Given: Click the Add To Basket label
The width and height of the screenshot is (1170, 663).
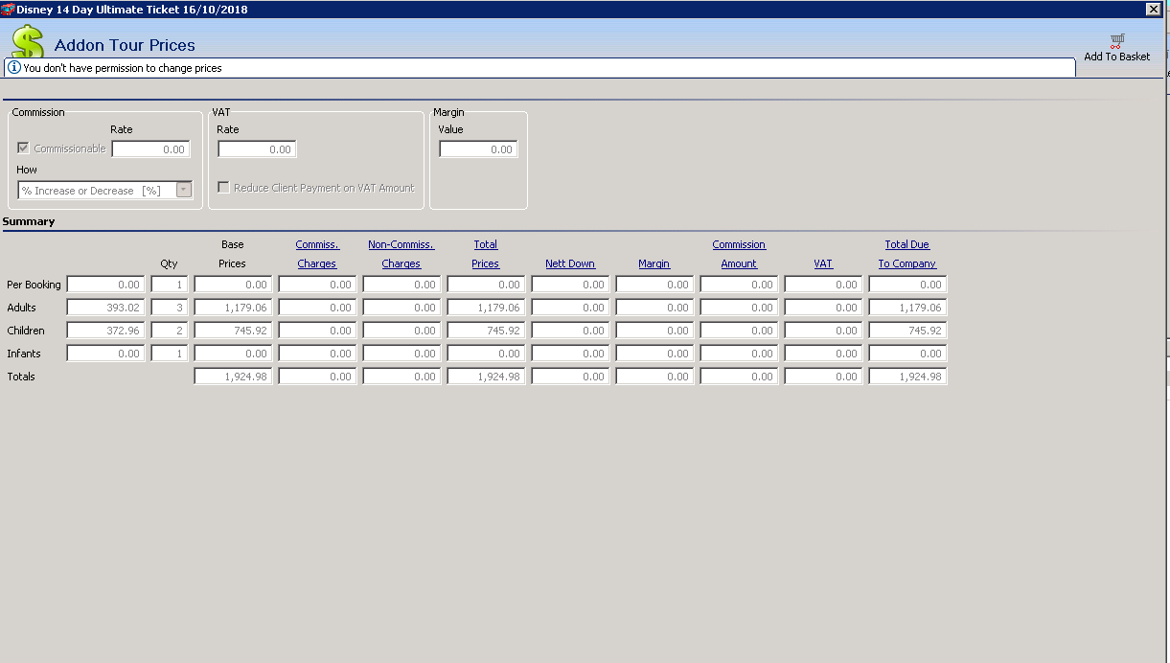Looking at the screenshot, I should [x=1116, y=57].
